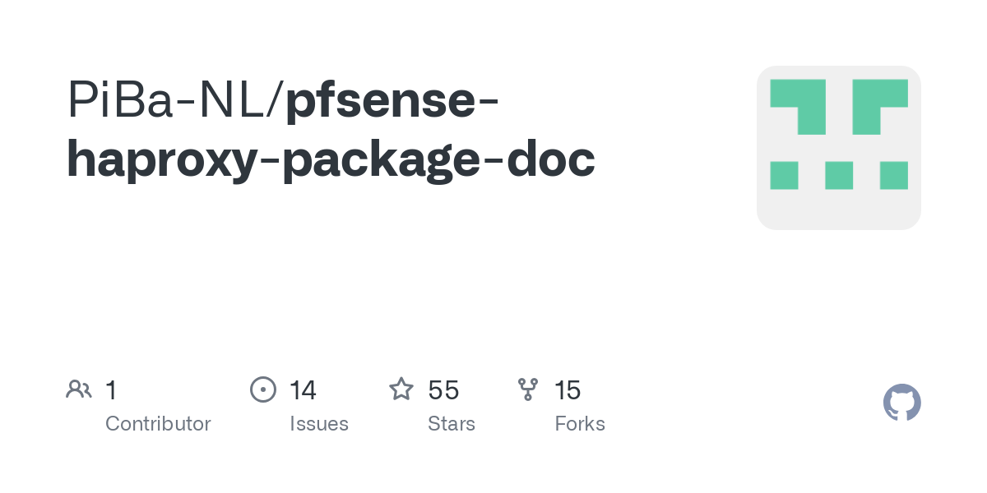Click the fork icon for Forks
Viewport: 987px width, 493px height.
tap(528, 389)
